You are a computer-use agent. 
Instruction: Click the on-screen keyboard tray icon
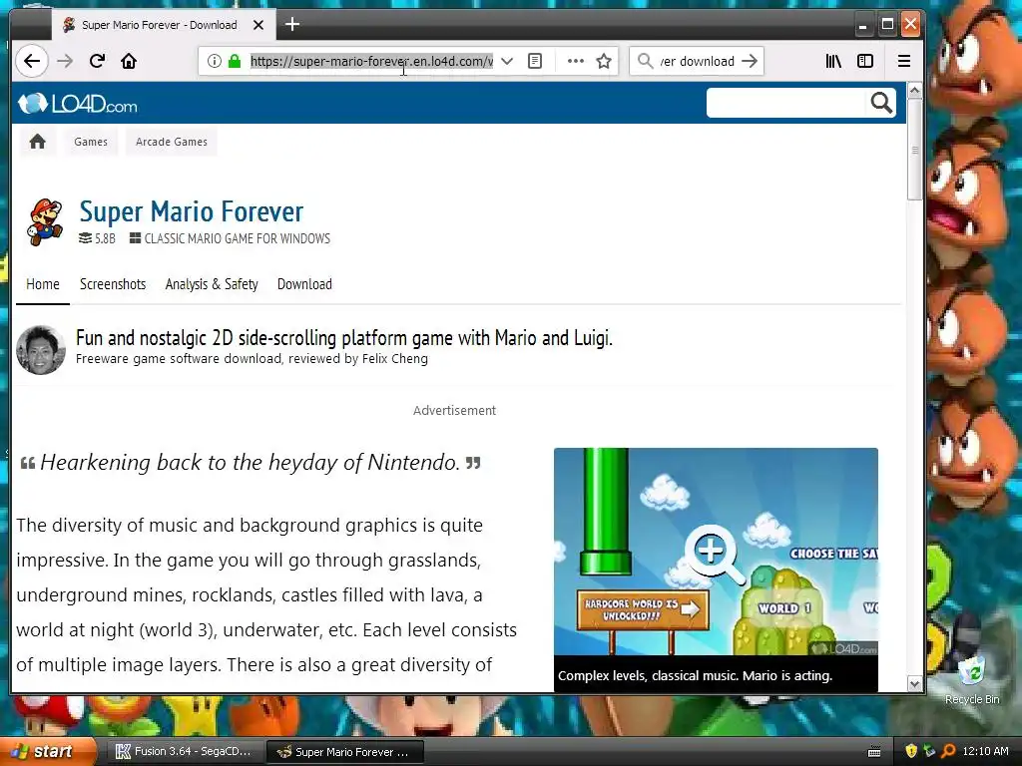tap(874, 752)
